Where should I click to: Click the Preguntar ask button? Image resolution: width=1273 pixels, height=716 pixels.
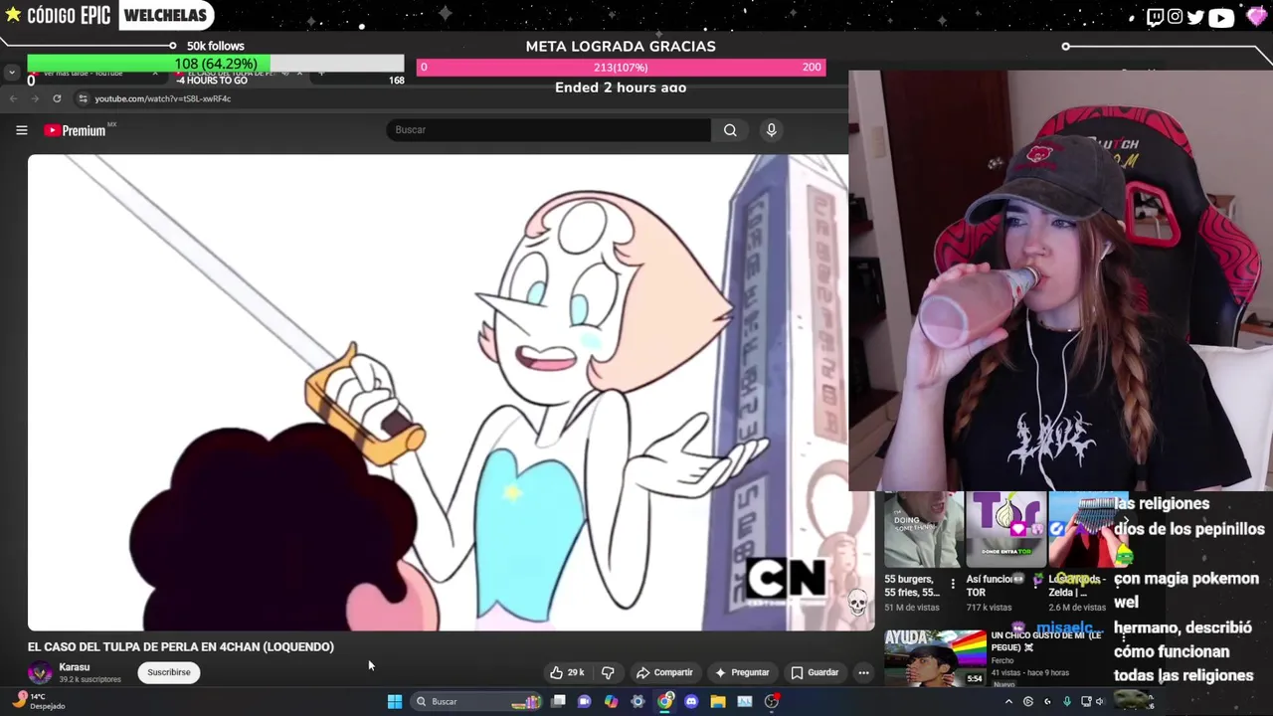pos(742,672)
